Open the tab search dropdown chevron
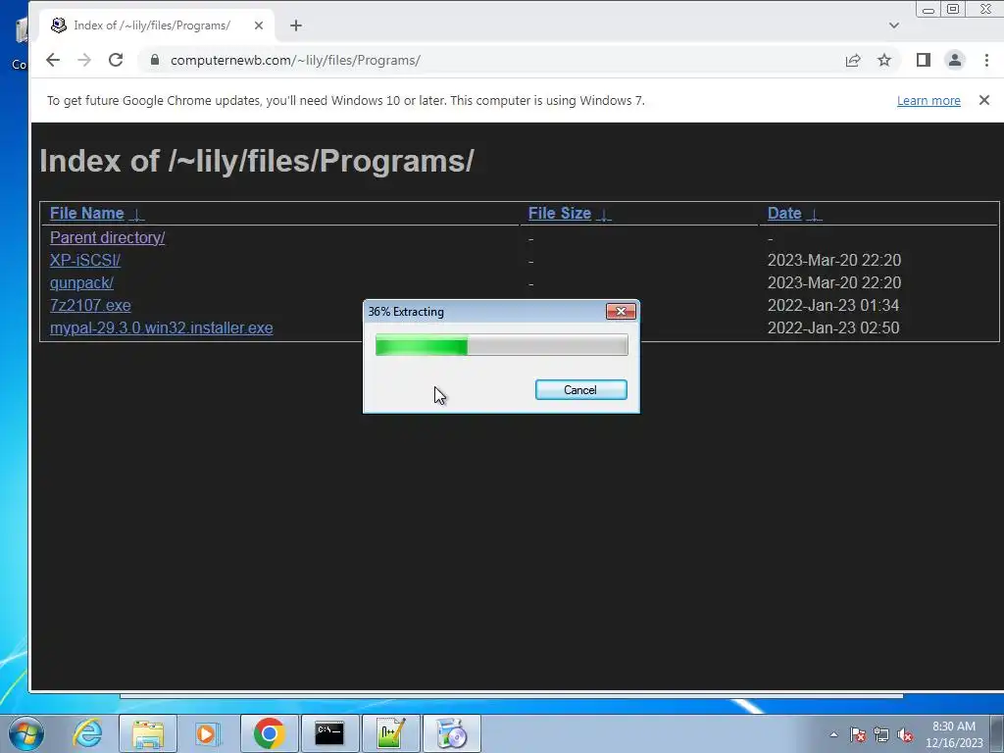This screenshot has height=753, width=1004. tap(894, 25)
